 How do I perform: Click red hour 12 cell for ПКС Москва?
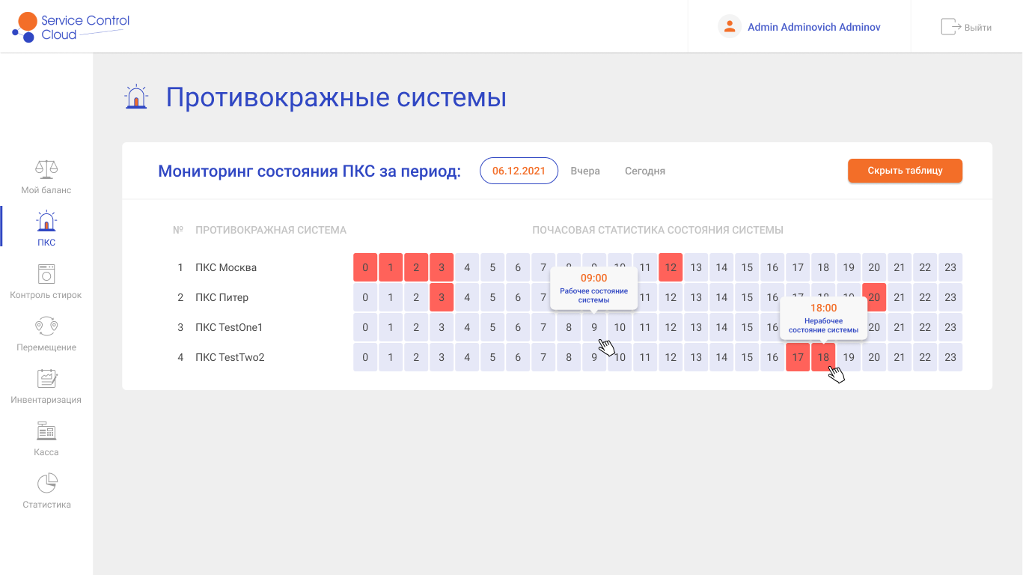point(671,267)
